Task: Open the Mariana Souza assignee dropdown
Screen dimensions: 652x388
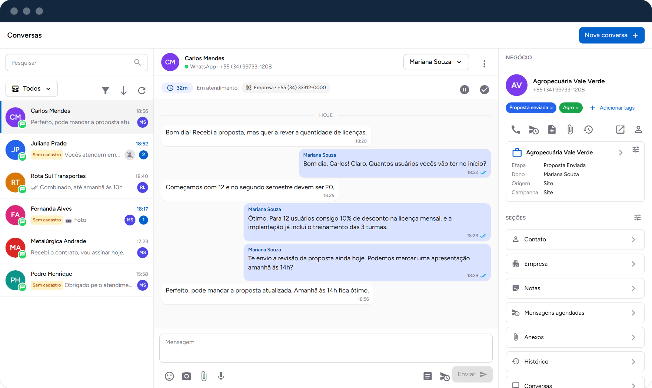Action: (436, 62)
